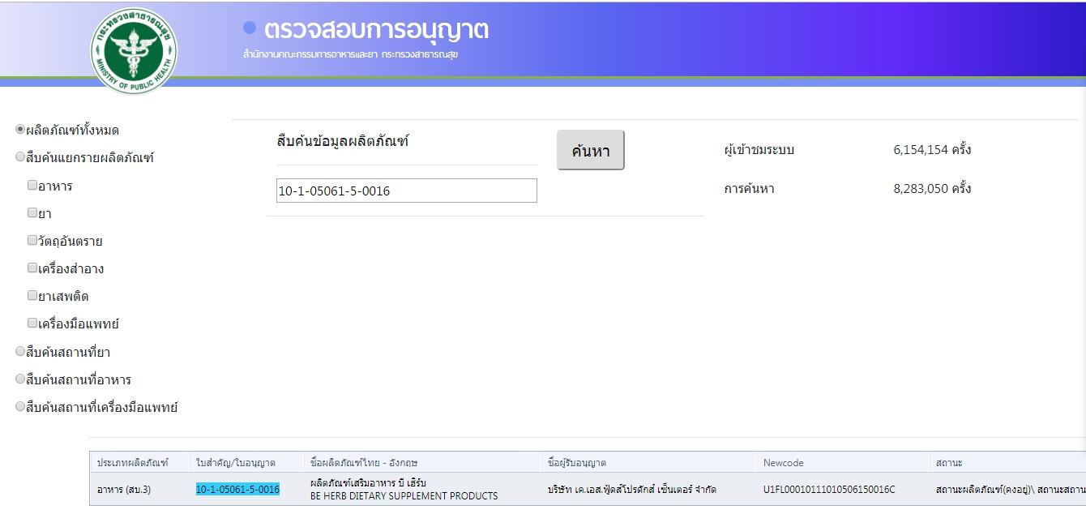Check the เครื่องมือแพทย์ checkbox
Image resolution: width=1086 pixels, height=527 pixels.
pos(32,323)
